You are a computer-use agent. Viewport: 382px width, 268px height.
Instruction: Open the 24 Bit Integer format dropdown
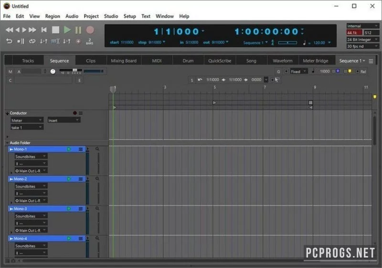pos(362,40)
